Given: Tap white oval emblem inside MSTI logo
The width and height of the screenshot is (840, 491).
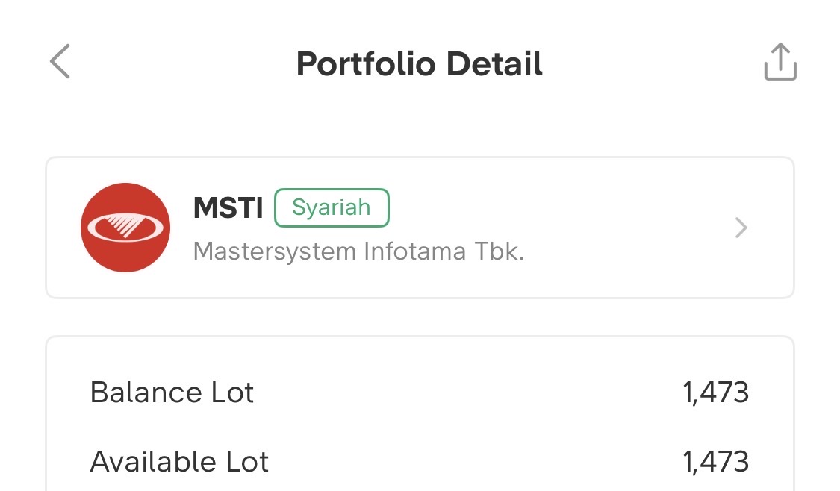Looking at the screenshot, I should 125,227.
